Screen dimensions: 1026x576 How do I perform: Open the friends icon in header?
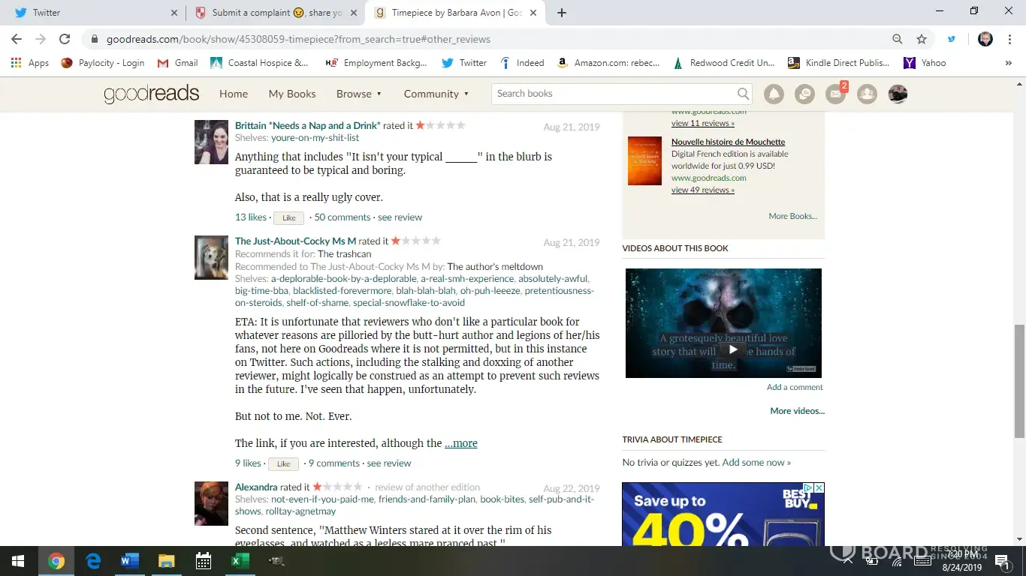[867, 94]
